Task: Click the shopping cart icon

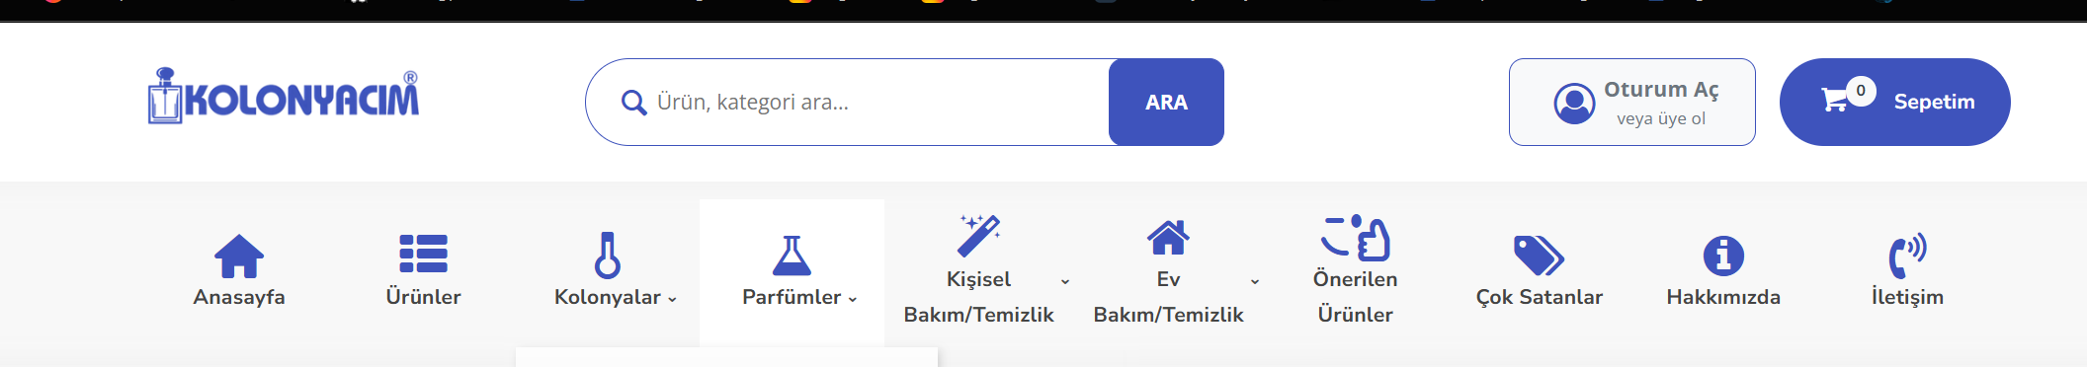Action: [x=1835, y=100]
